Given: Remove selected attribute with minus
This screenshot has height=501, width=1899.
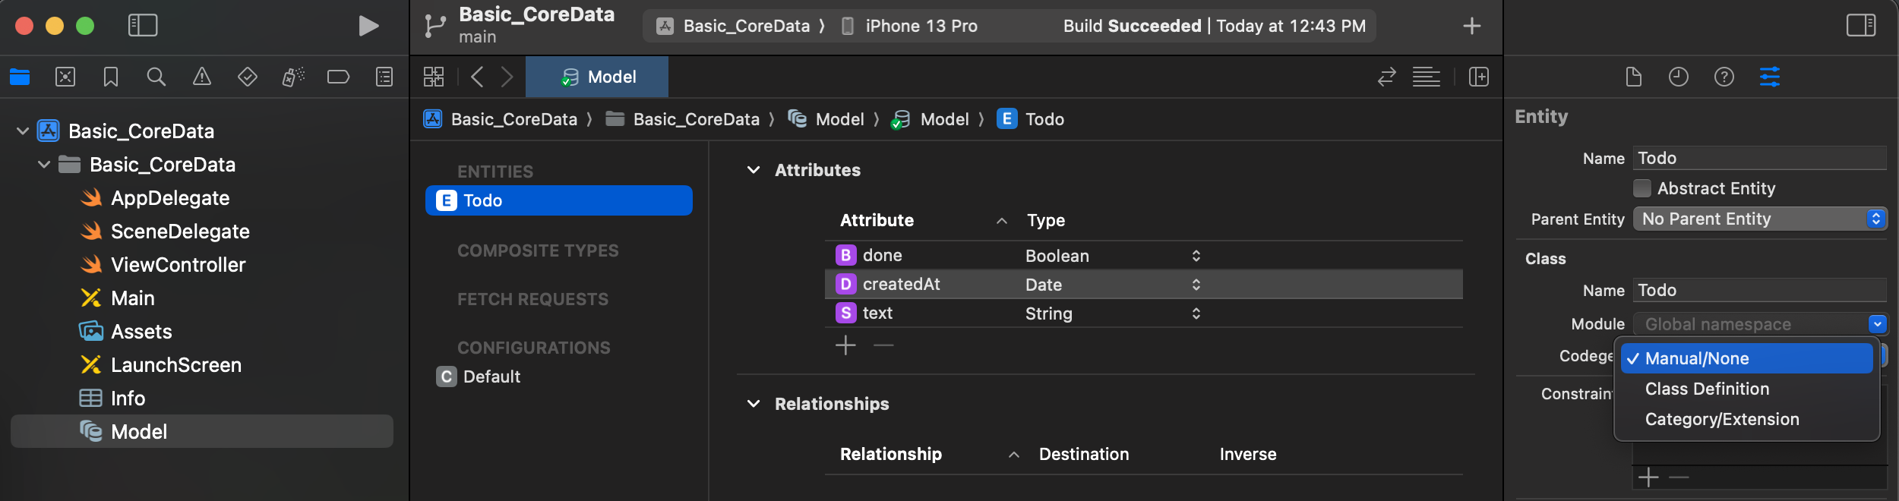Looking at the screenshot, I should click(883, 345).
